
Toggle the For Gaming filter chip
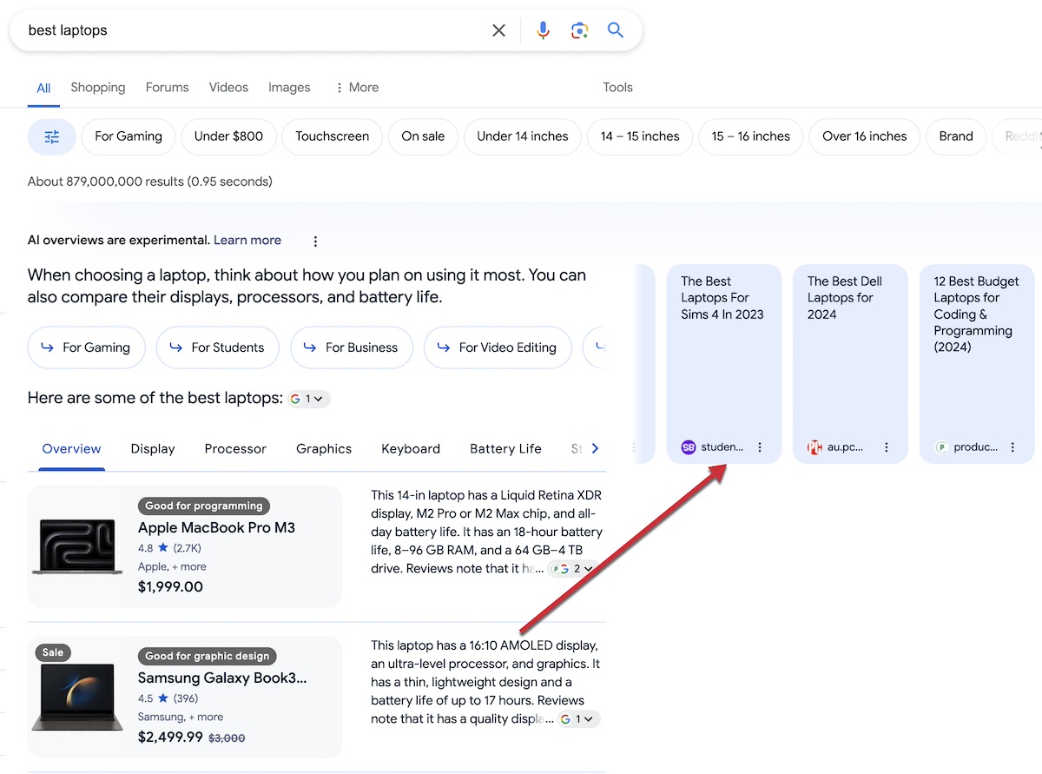click(129, 136)
